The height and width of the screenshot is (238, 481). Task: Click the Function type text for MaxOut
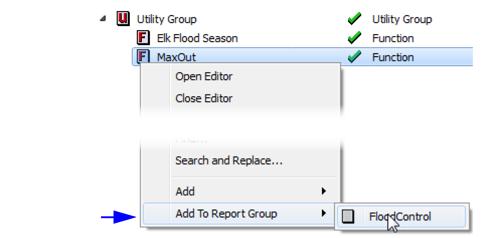(393, 57)
